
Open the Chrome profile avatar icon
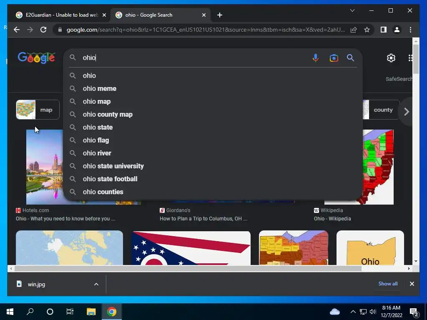(x=397, y=30)
